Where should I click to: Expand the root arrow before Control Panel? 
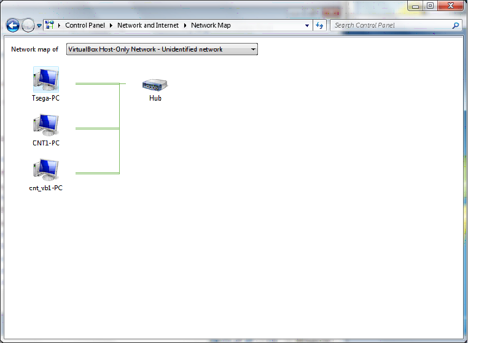59,25
